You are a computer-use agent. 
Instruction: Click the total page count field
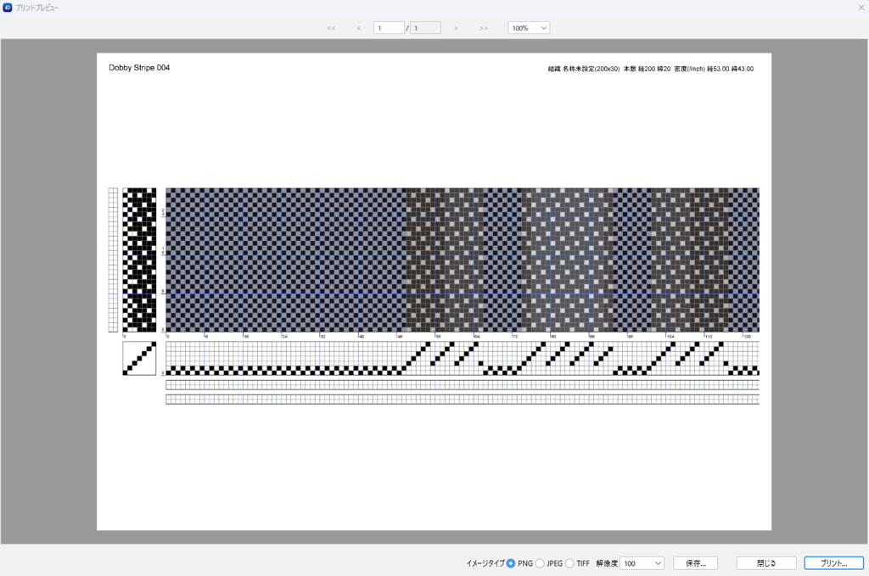tap(425, 28)
